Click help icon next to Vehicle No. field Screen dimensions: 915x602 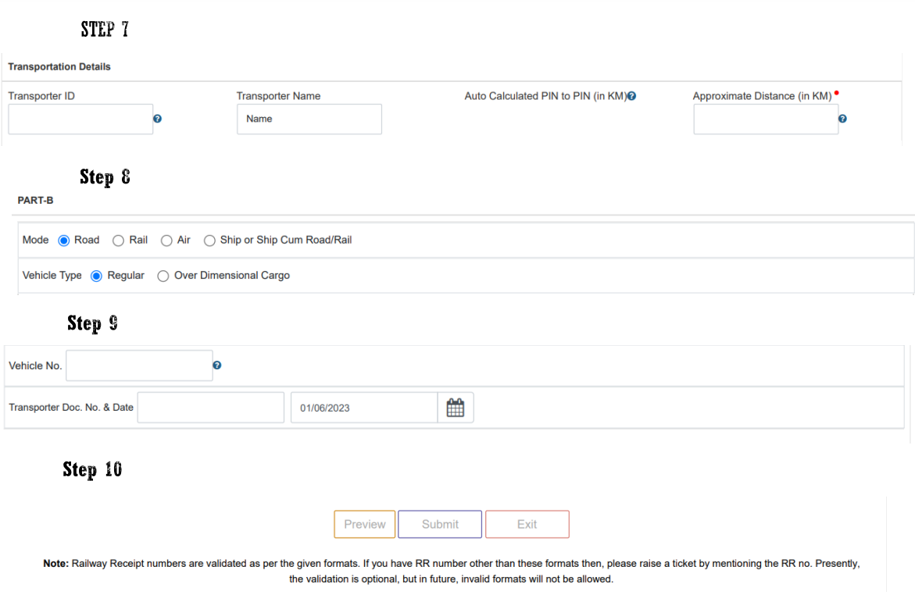coord(217,365)
